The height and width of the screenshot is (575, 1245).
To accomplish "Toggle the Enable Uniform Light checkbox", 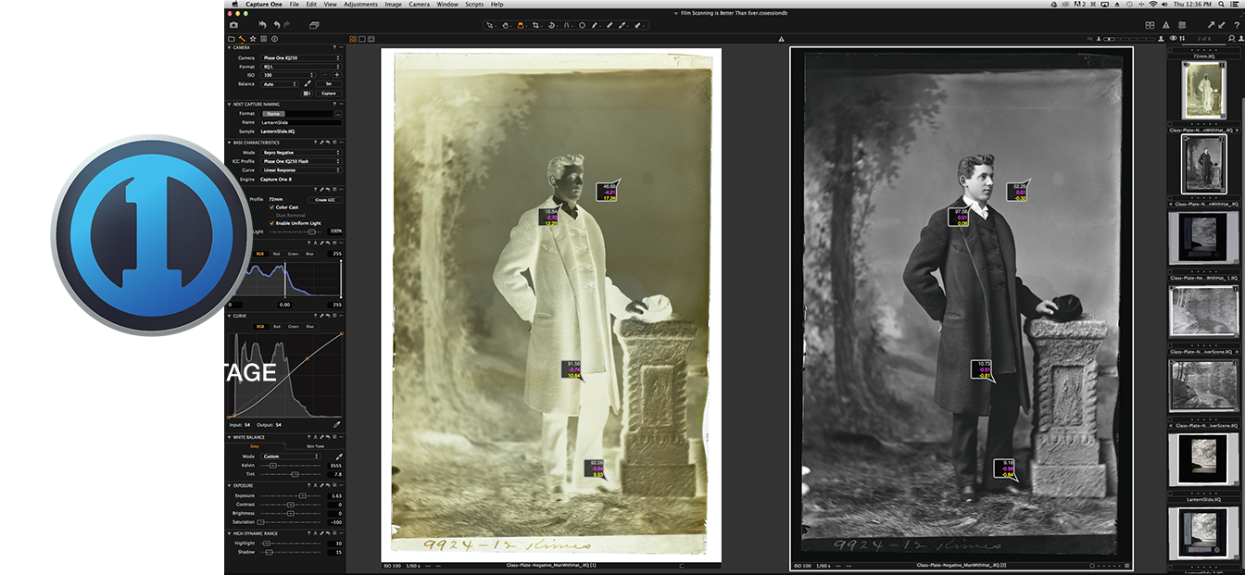I will pyautogui.click(x=271, y=223).
